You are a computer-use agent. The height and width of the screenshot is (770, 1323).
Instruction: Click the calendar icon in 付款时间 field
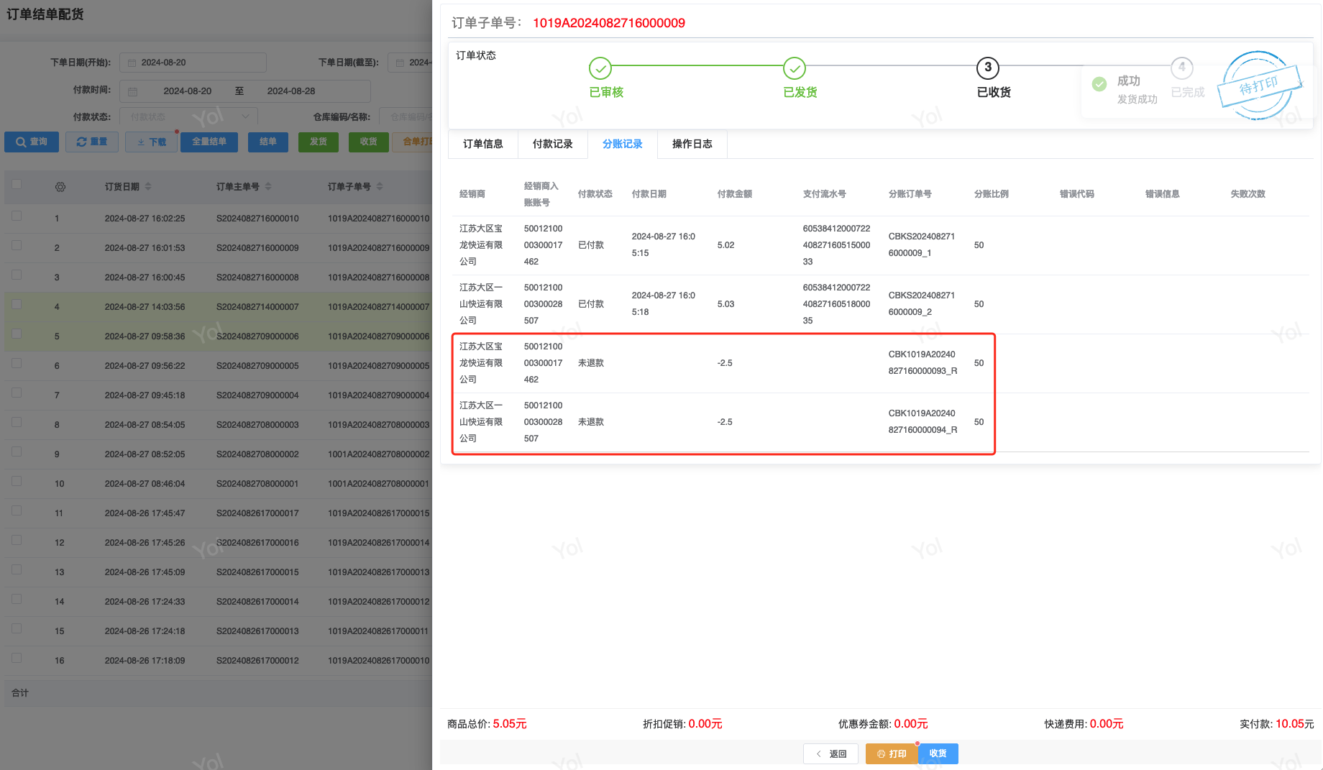tap(132, 91)
